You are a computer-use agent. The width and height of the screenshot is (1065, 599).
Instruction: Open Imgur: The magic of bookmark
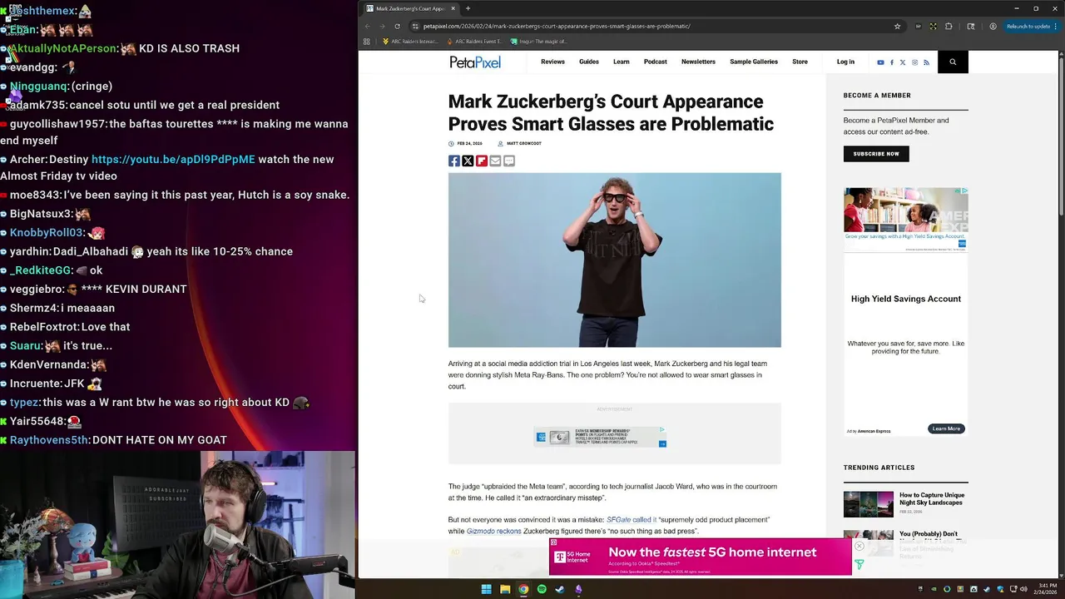(x=539, y=42)
